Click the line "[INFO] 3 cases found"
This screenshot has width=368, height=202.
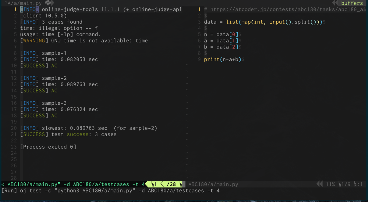51,22
